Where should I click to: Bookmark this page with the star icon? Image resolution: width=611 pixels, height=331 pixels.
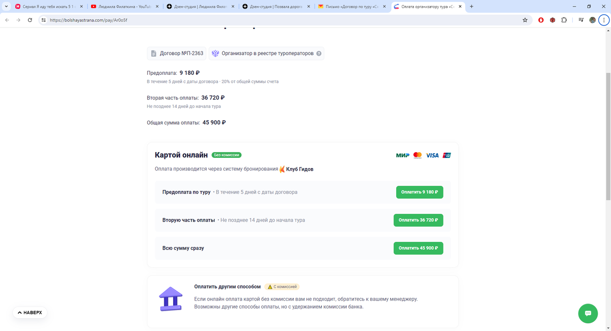point(525,20)
